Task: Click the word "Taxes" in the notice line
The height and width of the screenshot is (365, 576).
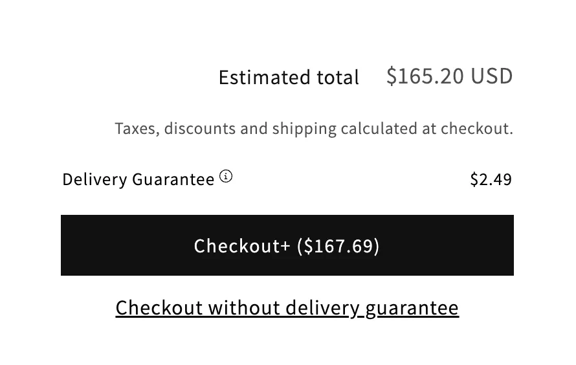Action: tap(136, 128)
